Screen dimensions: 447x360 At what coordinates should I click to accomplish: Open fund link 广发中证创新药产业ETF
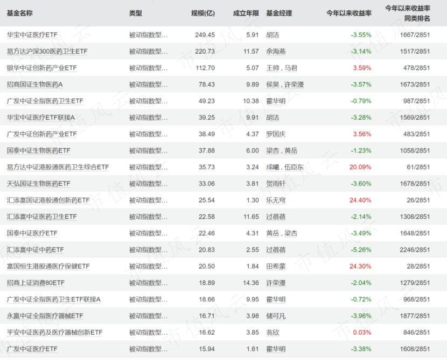(42, 134)
